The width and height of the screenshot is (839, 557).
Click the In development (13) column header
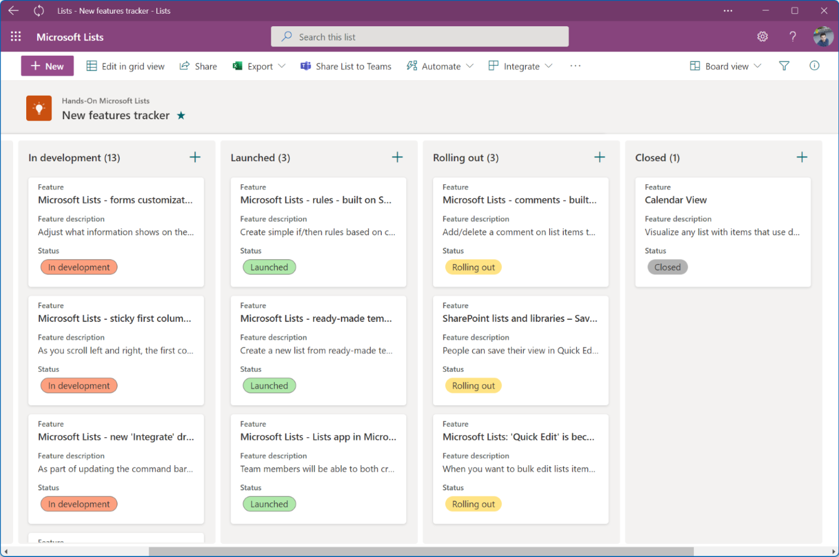coord(74,158)
